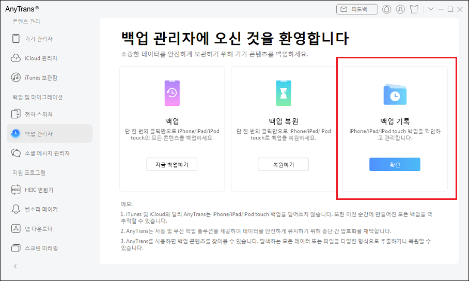The image size is (469, 281).
Task: Click the 전화 스위처 icon
Action: 16,114
